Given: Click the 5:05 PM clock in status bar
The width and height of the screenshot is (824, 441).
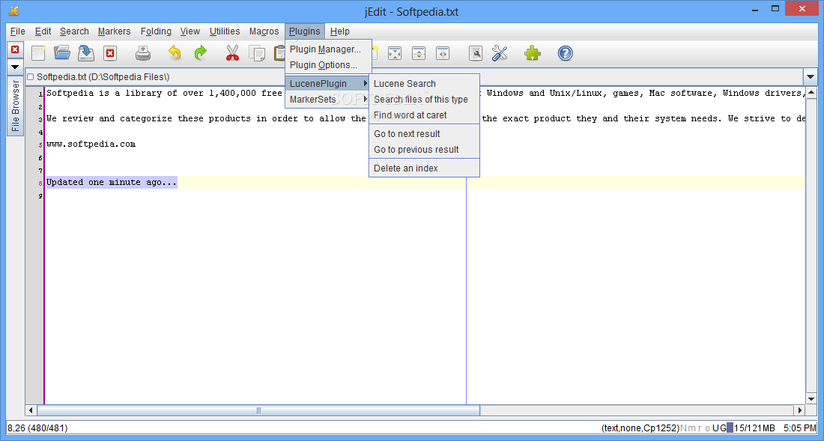Looking at the screenshot, I should pos(800,428).
